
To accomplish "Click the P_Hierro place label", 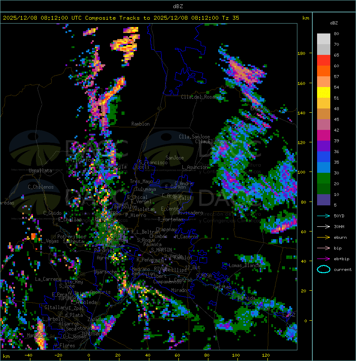I will pos(136,215).
